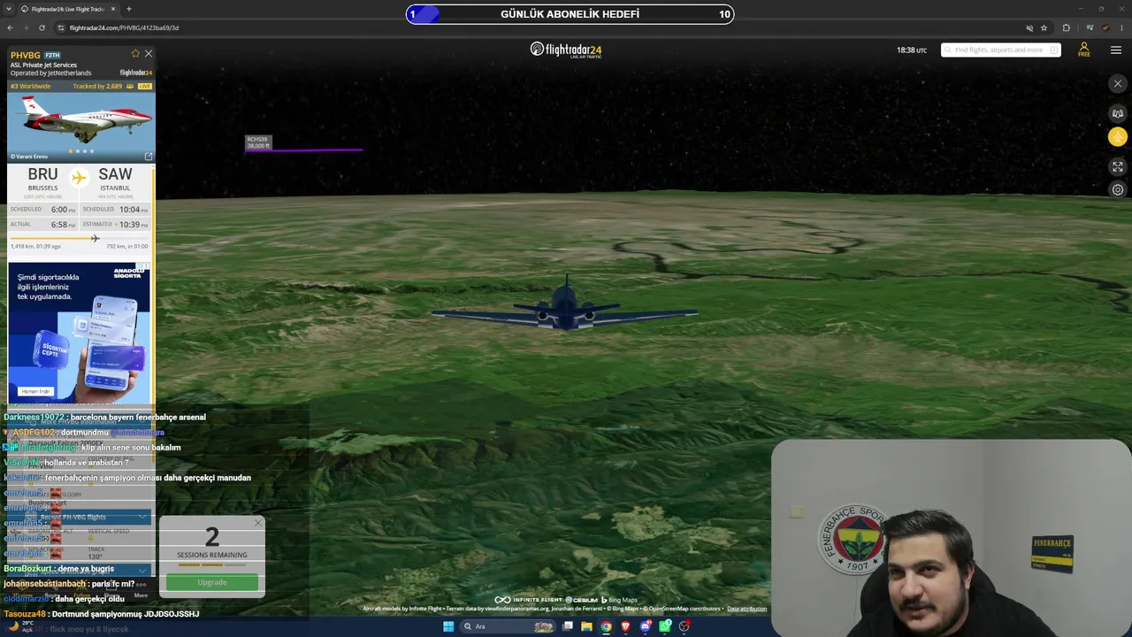
Task: Click the 18:38 UTC clock
Action: click(912, 50)
